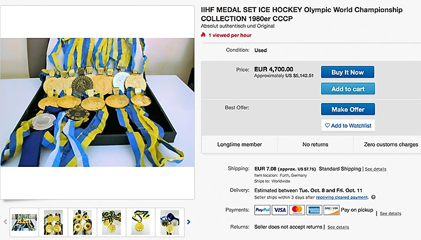Viewport: 421px width, 240px height.
Task: Select the third medal thumbnail
Action: [x=82, y=222]
